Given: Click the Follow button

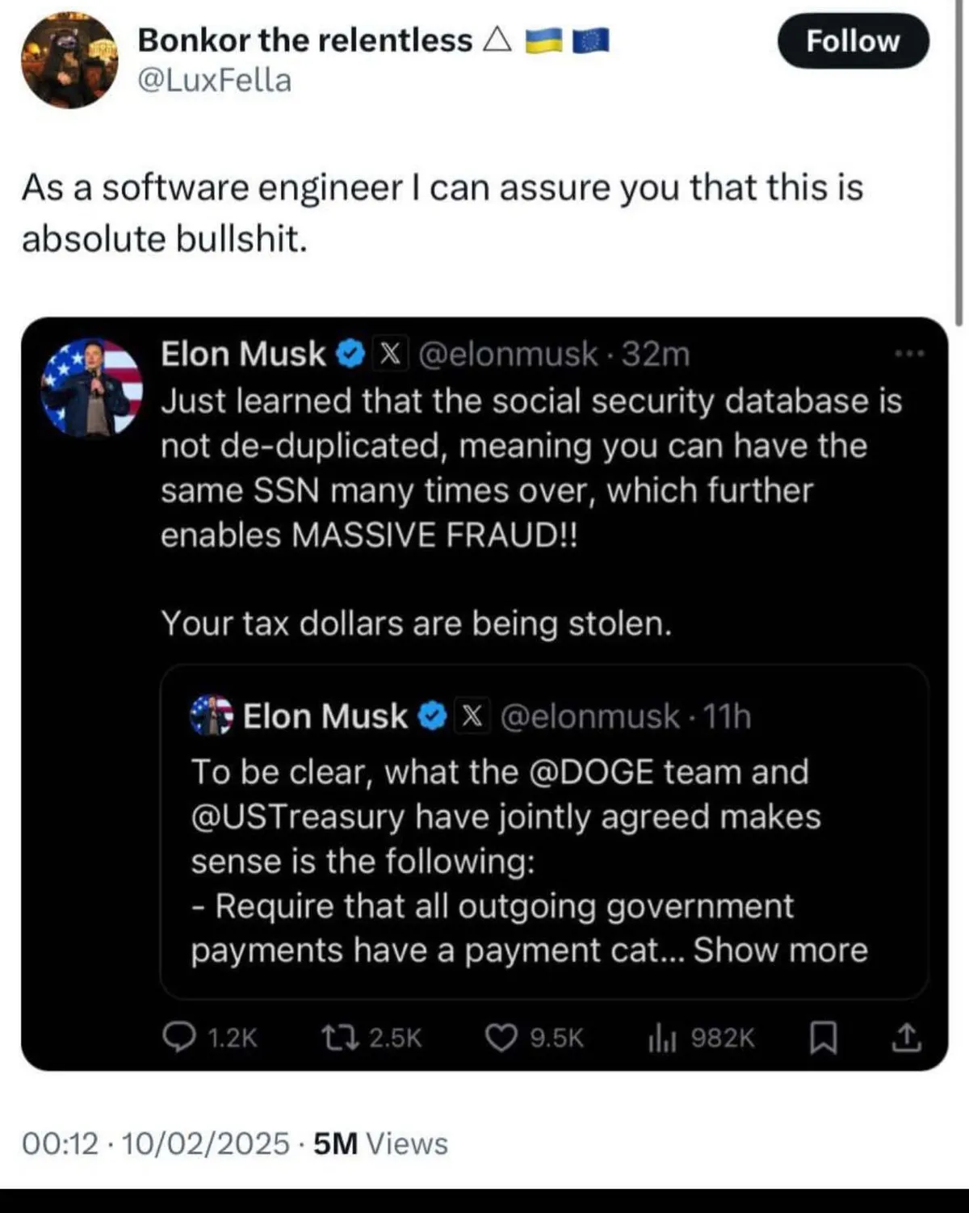Looking at the screenshot, I should [x=853, y=41].
